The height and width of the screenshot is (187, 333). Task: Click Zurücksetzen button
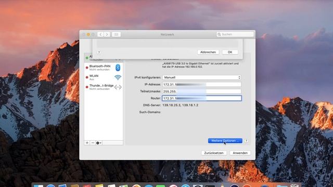tap(214, 153)
